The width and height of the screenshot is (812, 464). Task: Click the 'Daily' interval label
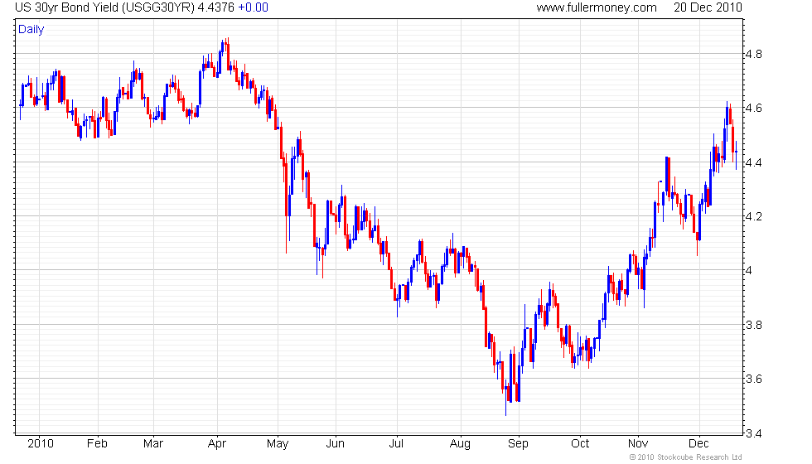pyautogui.click(x=31, y=29)
